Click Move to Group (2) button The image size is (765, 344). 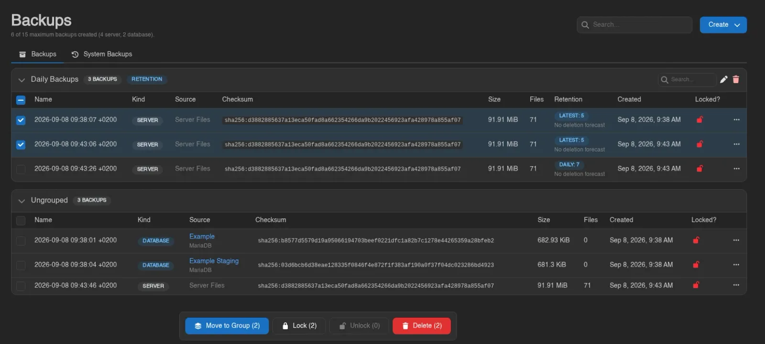227,326
